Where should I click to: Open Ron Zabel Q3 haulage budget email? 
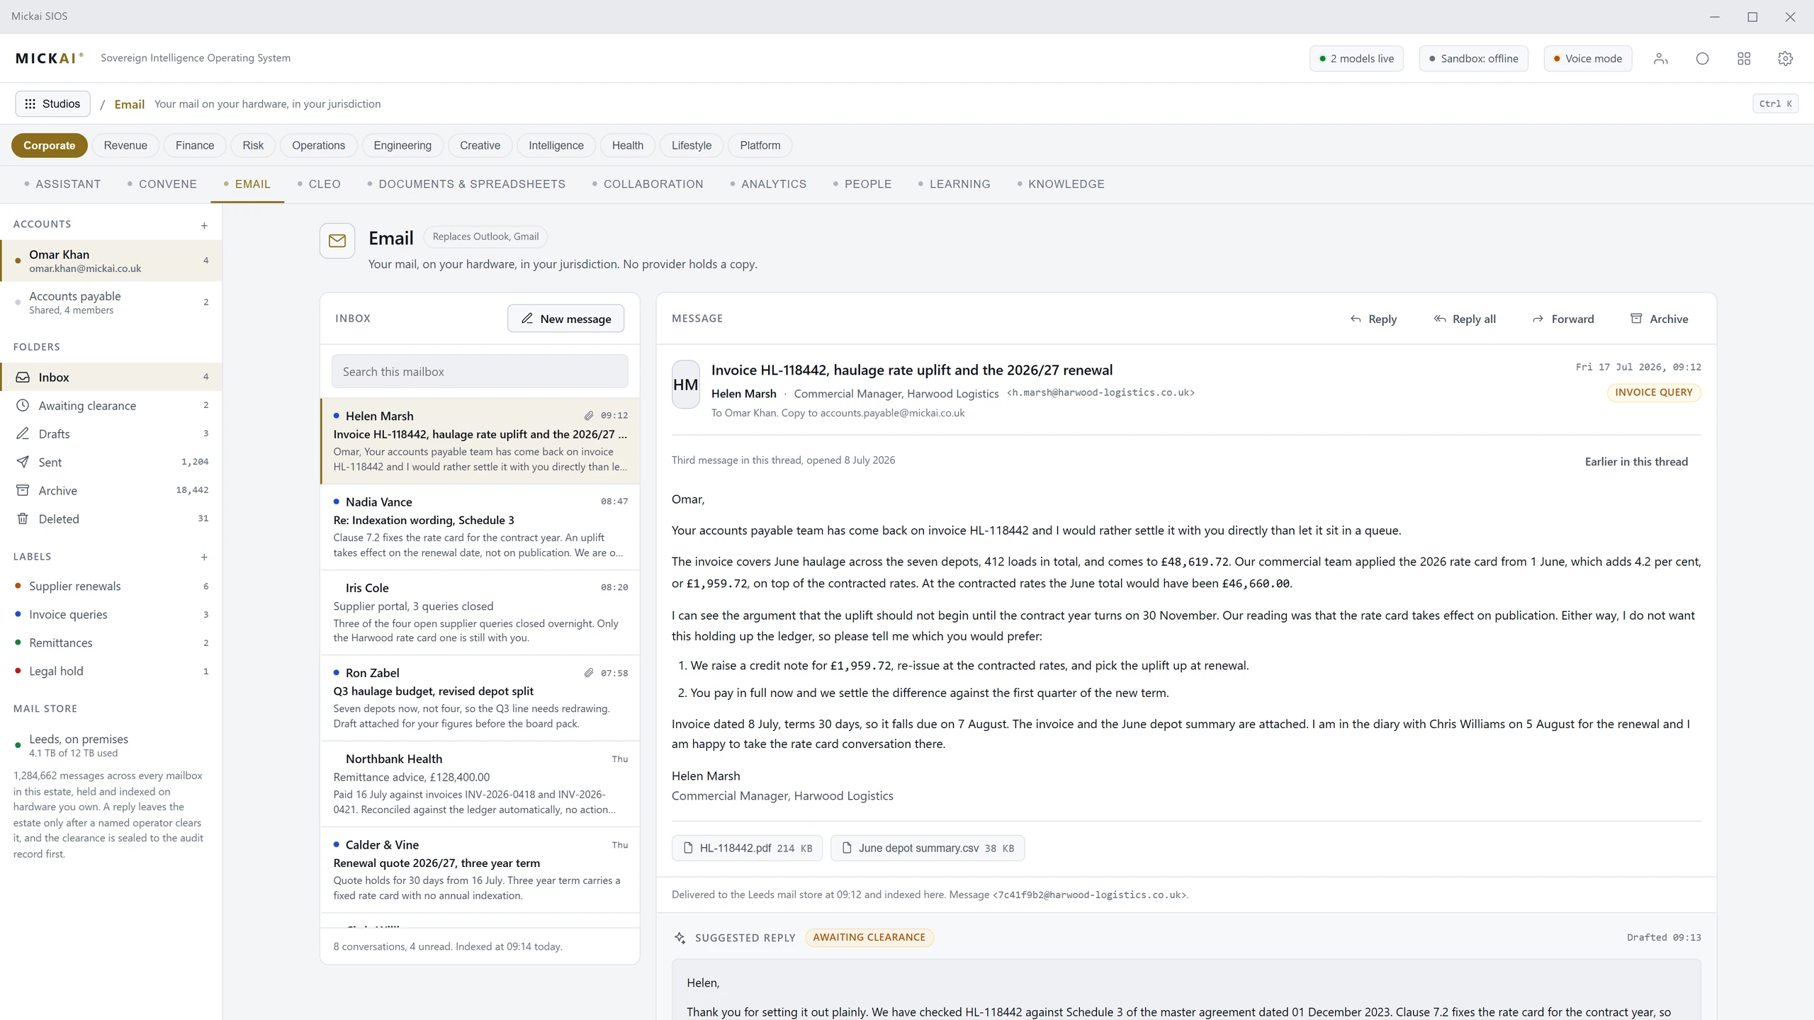coord(480,698)
